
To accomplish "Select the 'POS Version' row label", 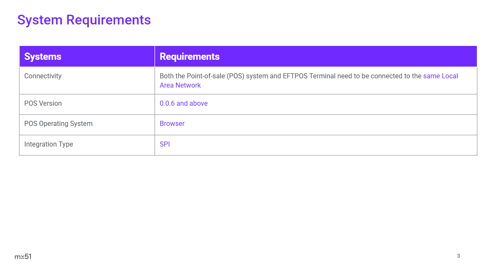I will pyautogui.click(x=43, y=104).
